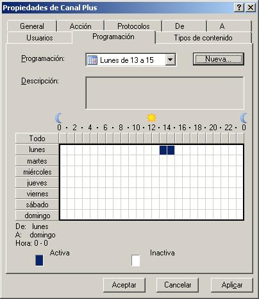Click the left moon icon above hour 0

[58, 118]
